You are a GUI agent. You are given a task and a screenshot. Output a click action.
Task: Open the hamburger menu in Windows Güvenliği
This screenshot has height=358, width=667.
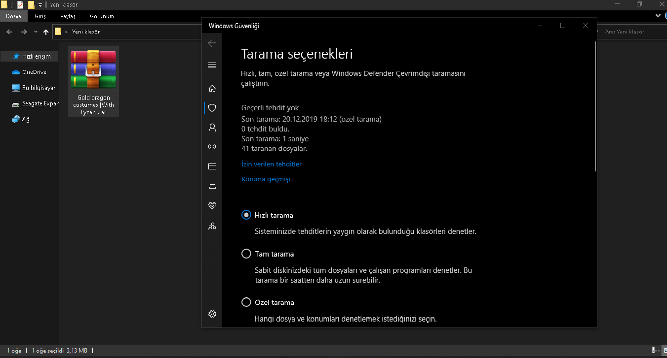pyautogui.click(x=212, y=65)
